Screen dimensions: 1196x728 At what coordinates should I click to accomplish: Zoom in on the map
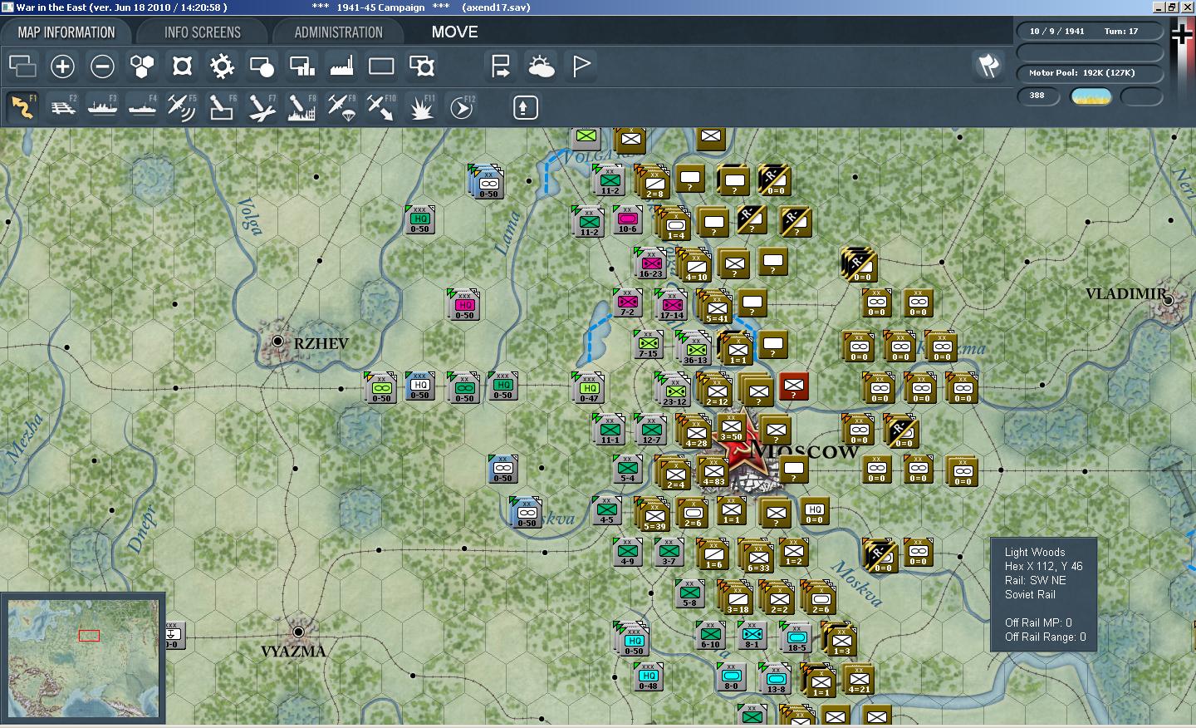[x=62, y=66]
